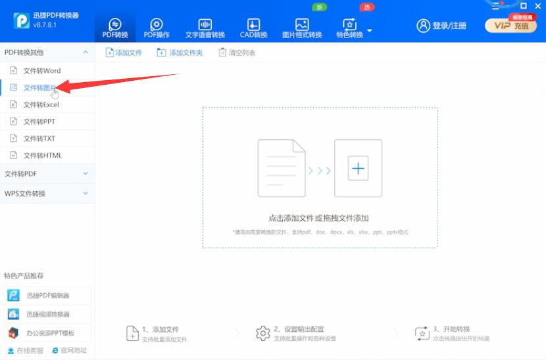This screenshot has width=546, height=360.
Task: Expand the arrow next to 特色转换
Action: [x=370, y=31]
